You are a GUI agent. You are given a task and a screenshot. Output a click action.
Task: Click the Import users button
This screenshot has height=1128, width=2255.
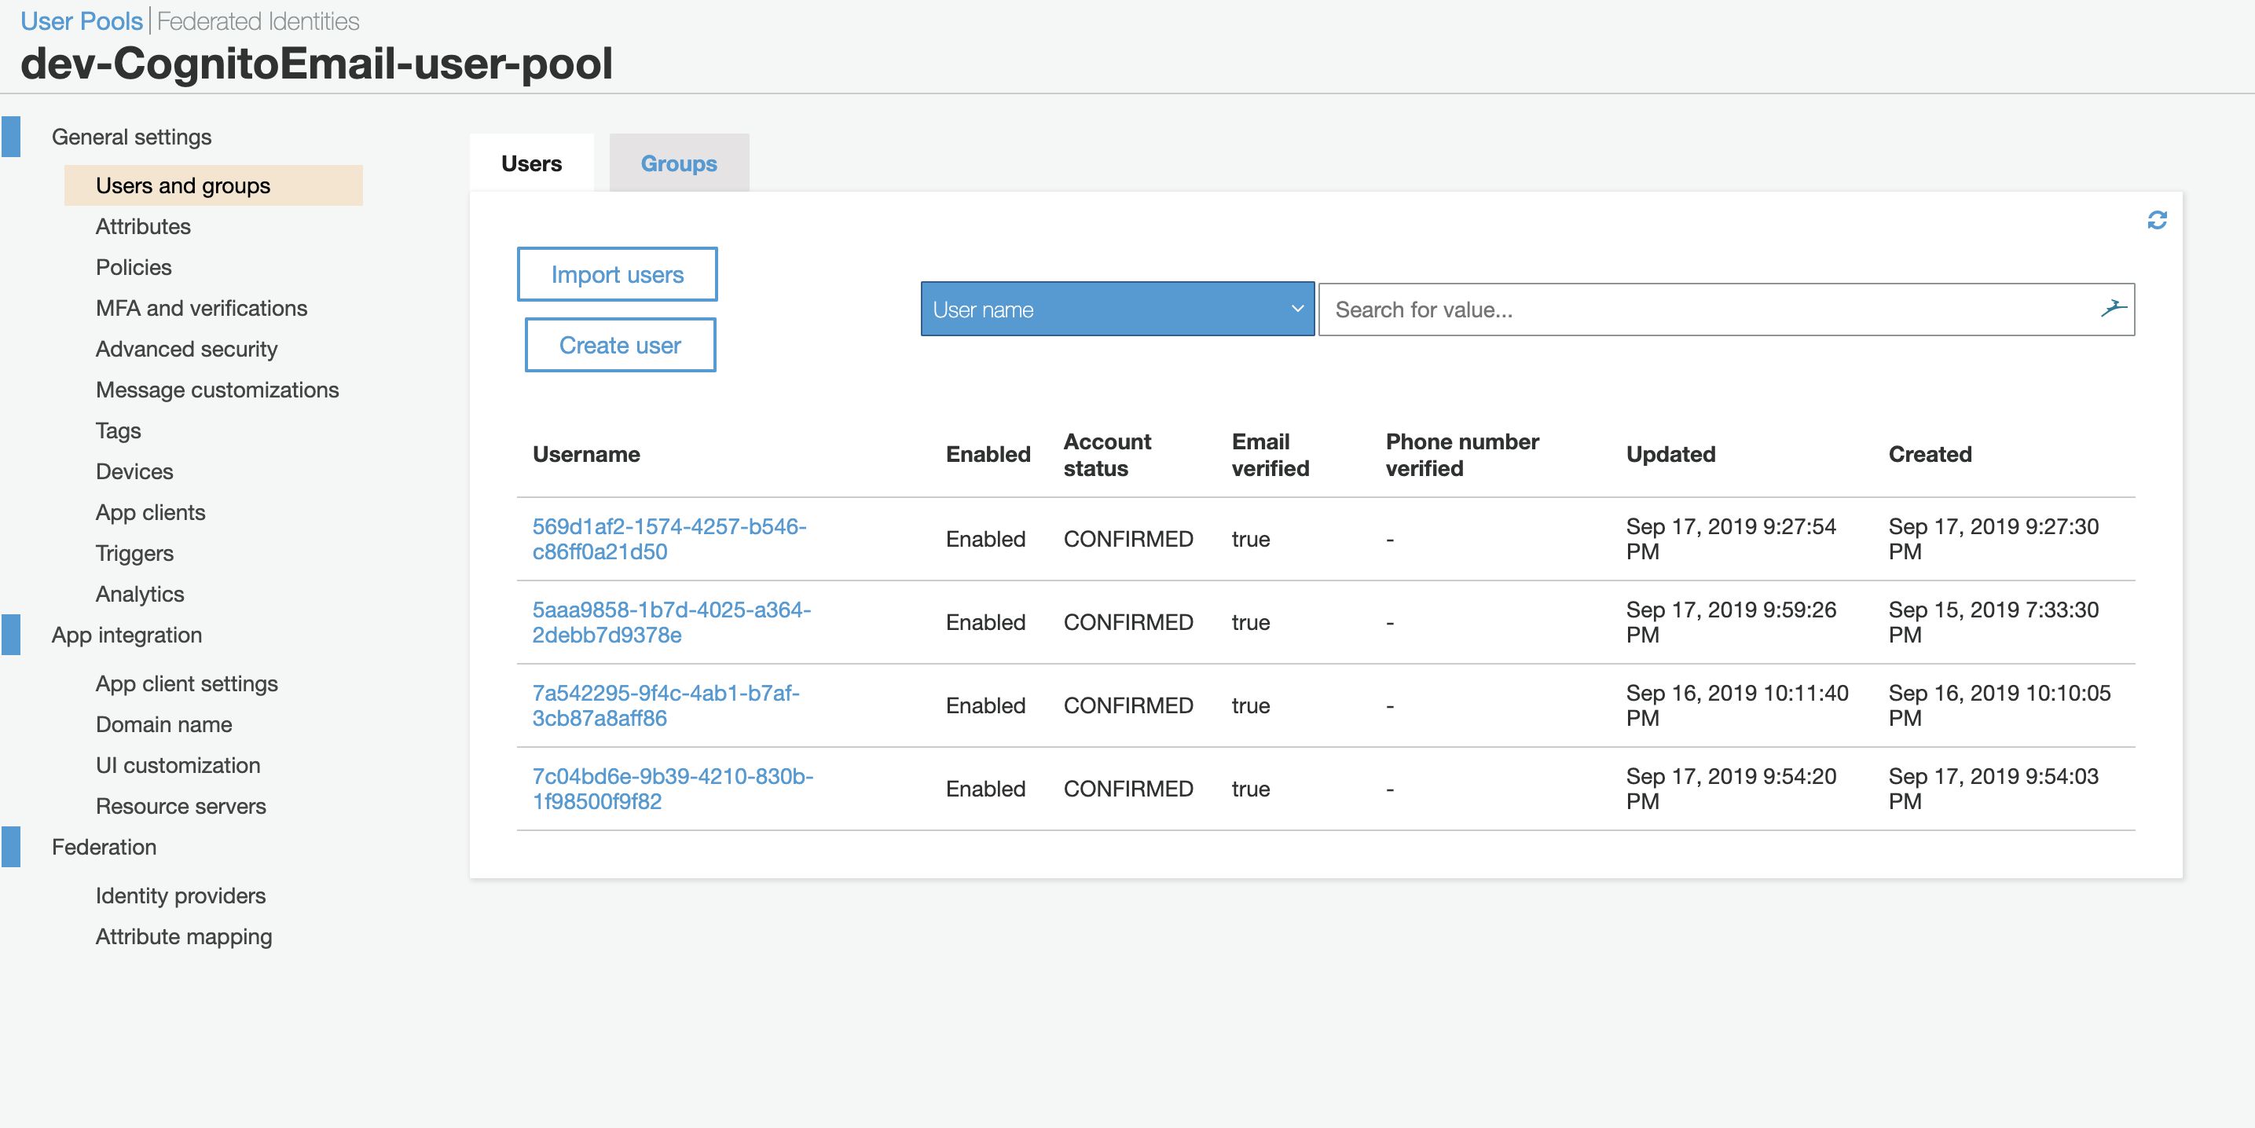click(x=616, y=275)
